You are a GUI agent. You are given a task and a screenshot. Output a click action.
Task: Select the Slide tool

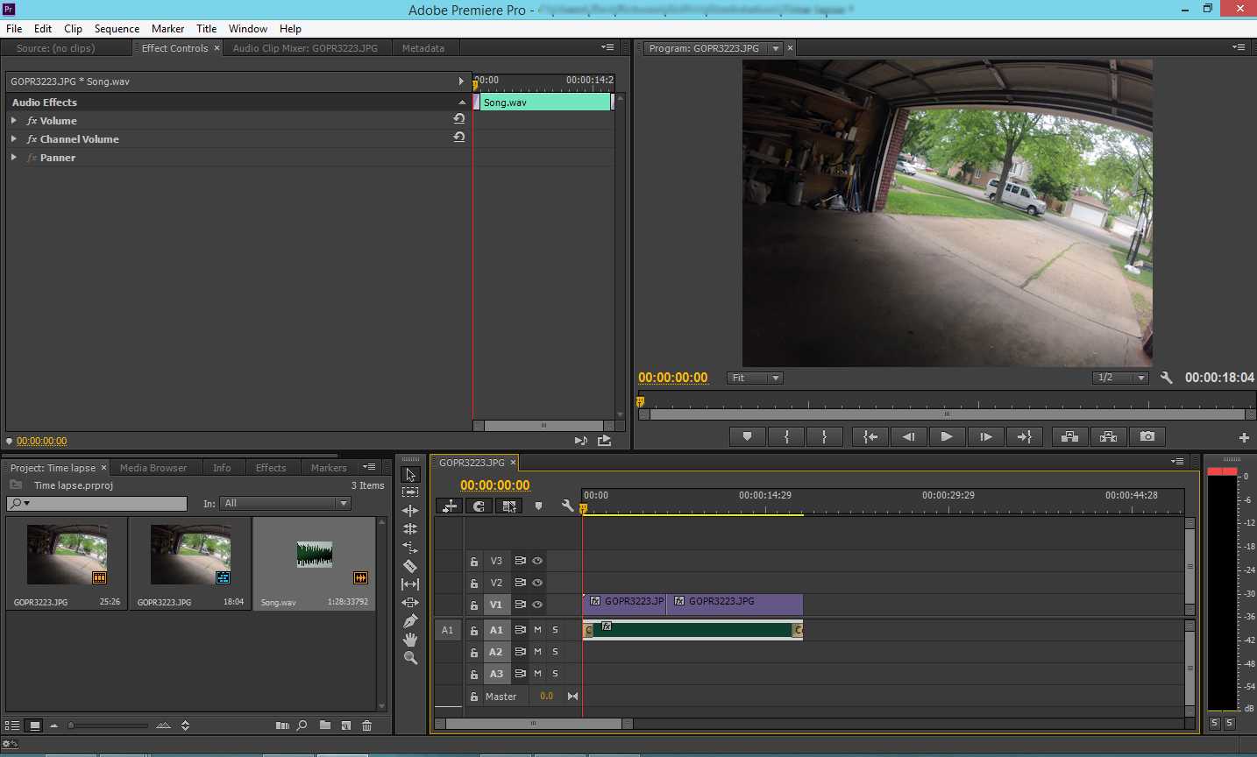[410, 603]
